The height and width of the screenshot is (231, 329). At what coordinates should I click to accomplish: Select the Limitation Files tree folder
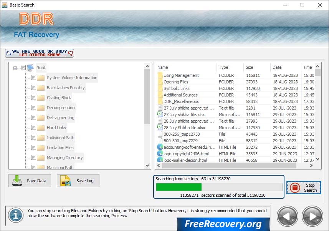(x=60, y=148)
